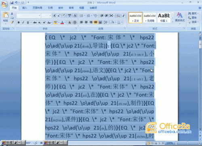Click the Sort A-Z icon
The image size is (202, 146).
pos(118,16)
